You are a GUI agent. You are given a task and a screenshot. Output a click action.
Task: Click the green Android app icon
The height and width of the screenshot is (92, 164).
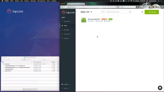point(84,20)
